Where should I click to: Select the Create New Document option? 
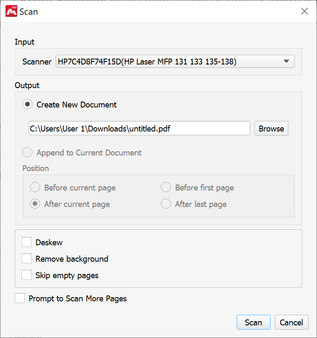27,104
